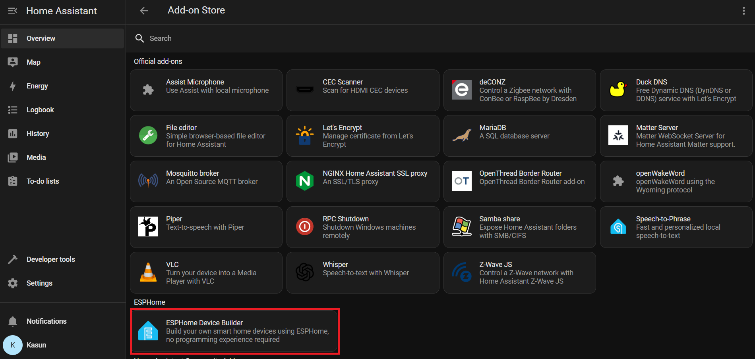Screen dimensions: 755x359
Task: Go back using the arrow icon
Action: pos(144,11)
